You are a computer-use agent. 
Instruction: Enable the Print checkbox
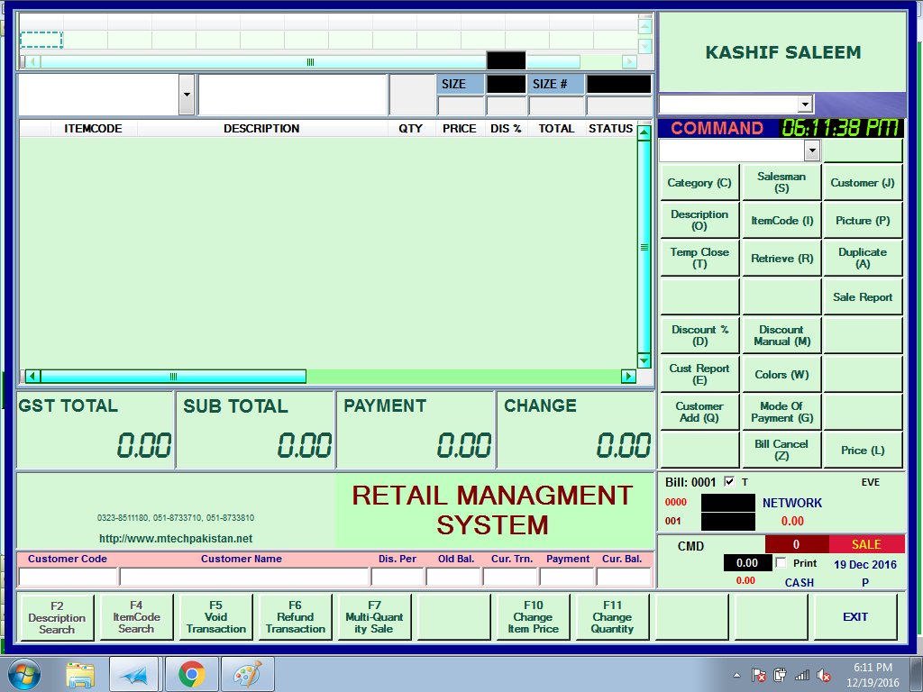(x=781, y=562)
